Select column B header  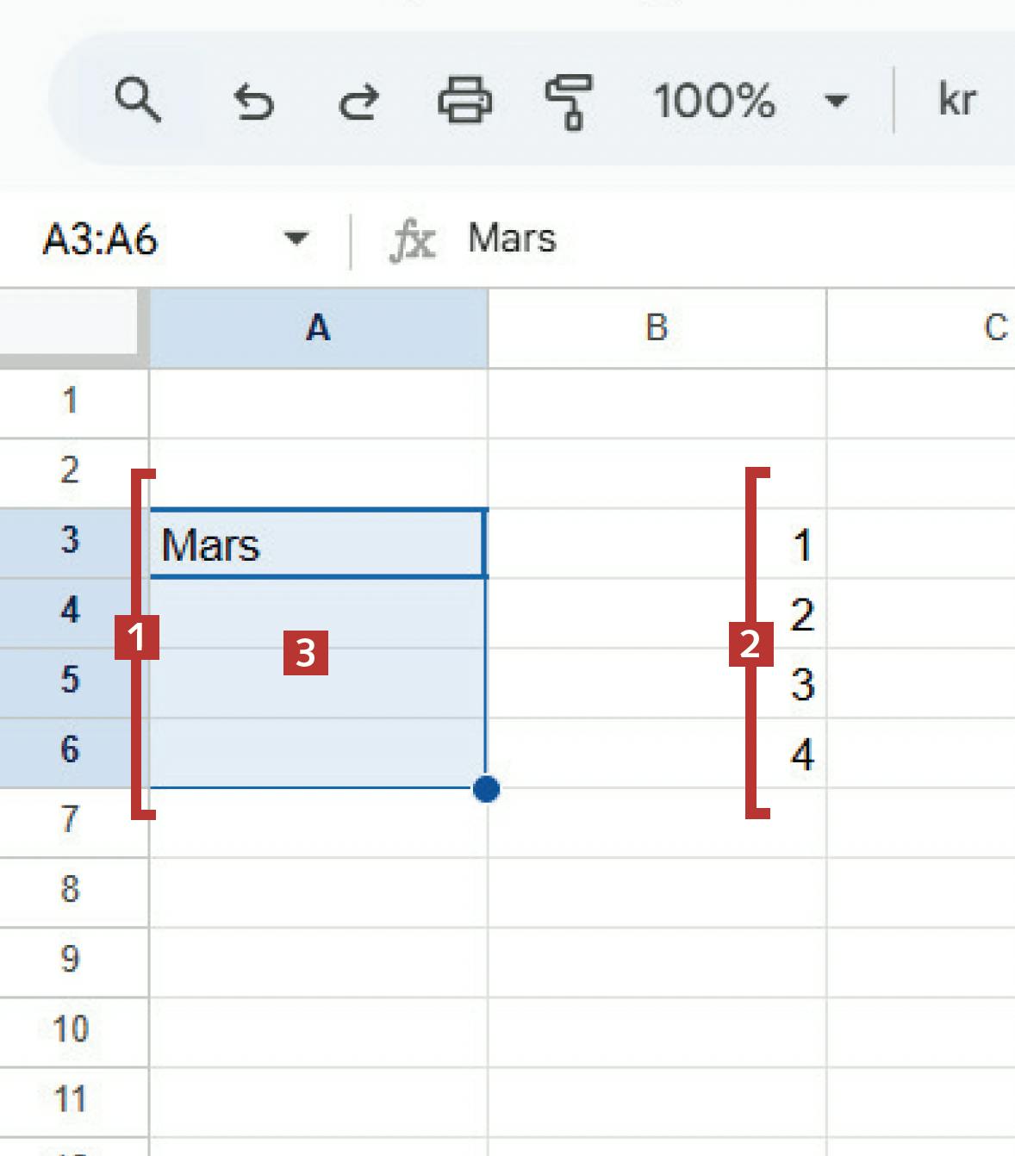pyautogui.click(x=657, y=328)
